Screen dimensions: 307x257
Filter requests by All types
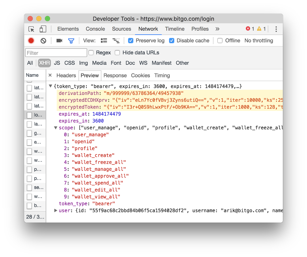30,63
